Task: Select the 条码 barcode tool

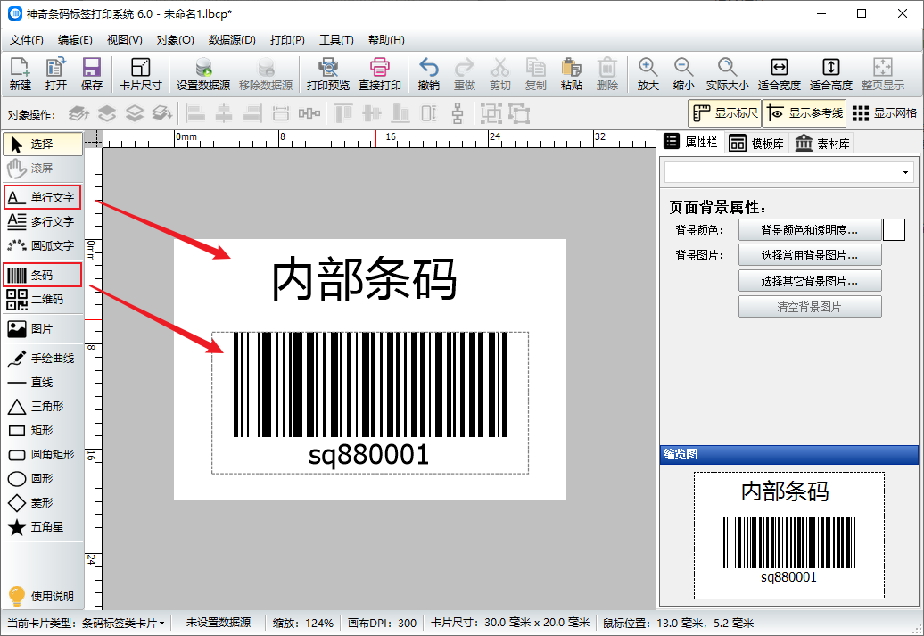Action: pyautogui.click(x=43, y=276)
